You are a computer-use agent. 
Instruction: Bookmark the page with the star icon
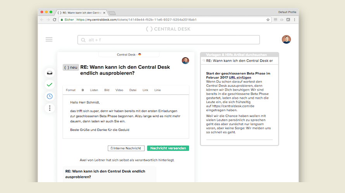coord(268,20)
